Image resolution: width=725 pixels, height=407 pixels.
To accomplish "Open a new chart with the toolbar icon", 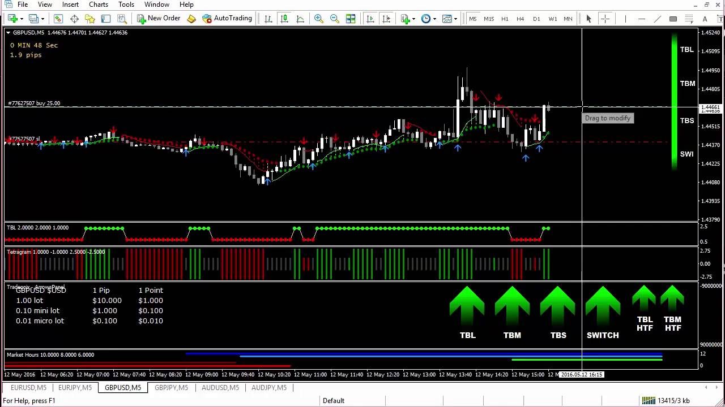I will [12, 19].
